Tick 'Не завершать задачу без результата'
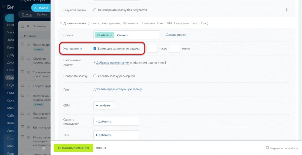Screen dimensions: 302x155 pyautogui.click(x=95, y=10)
